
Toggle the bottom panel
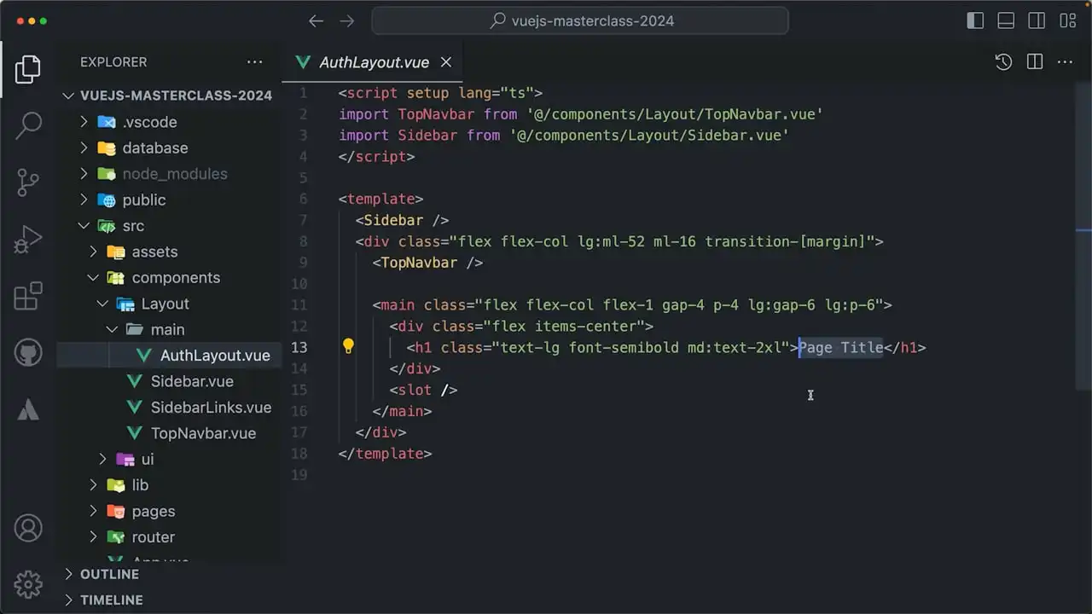pyautogui.click(x=1006, y=21)
